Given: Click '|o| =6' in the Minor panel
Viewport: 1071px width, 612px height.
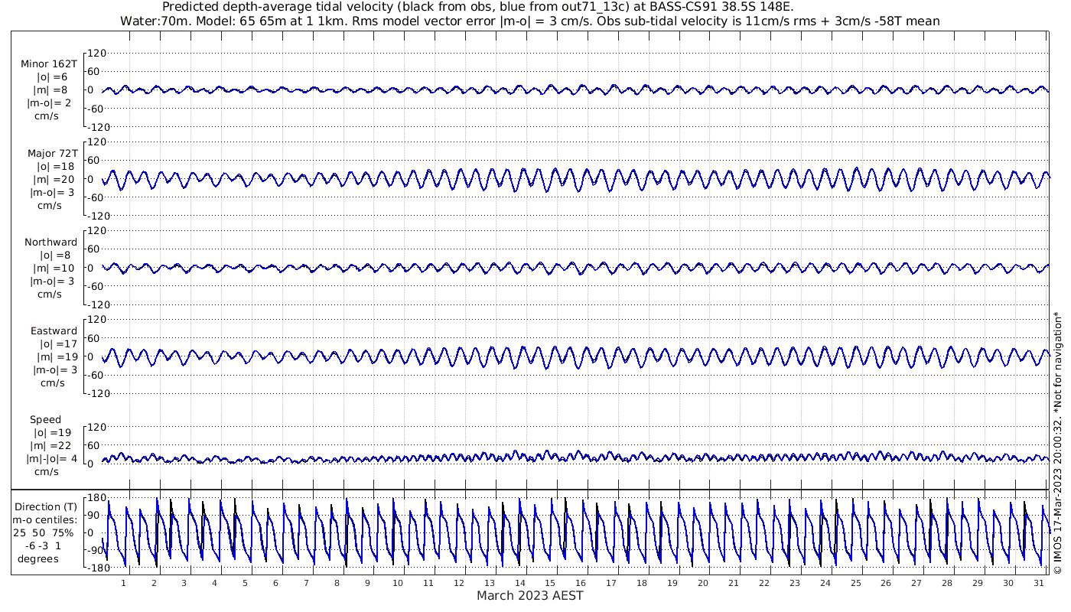Looking at the screenshot, I should (52, 77).
